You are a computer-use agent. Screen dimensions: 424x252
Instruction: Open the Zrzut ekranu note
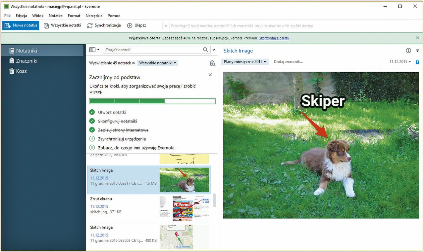(149, 208)
